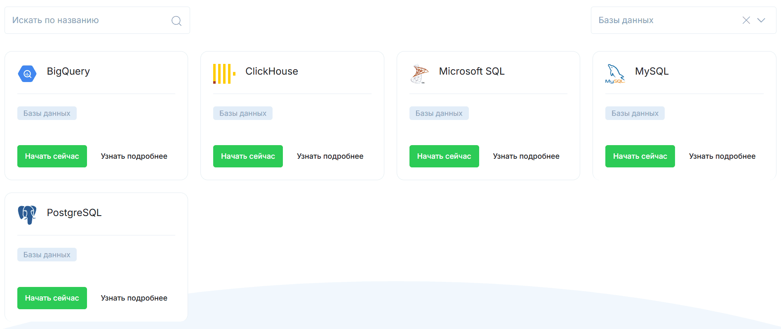Image resolution: width=781 pixels, height=329 pixels.
Task: Click the MySQL dolphin logo icon
Action: [x=615, y=74]
